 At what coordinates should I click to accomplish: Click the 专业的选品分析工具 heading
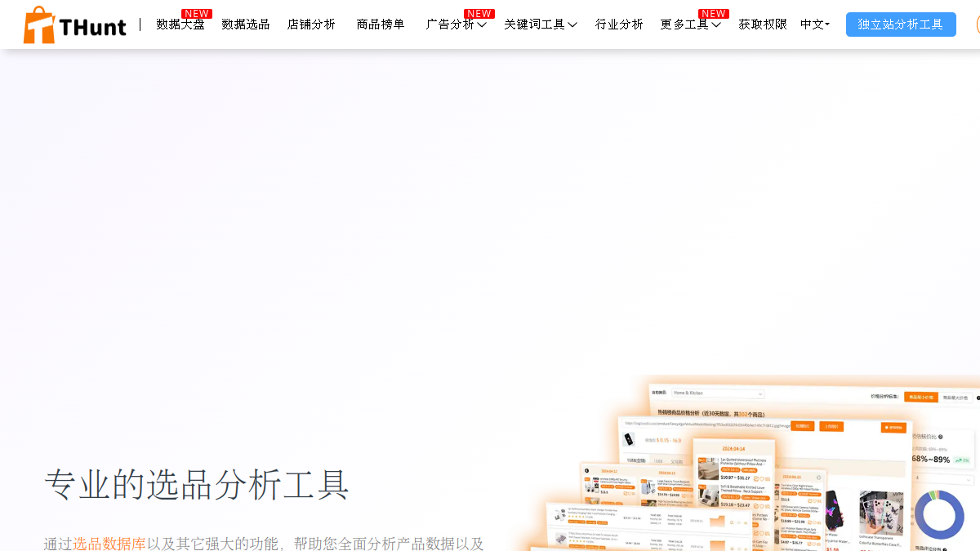(197, 484)
